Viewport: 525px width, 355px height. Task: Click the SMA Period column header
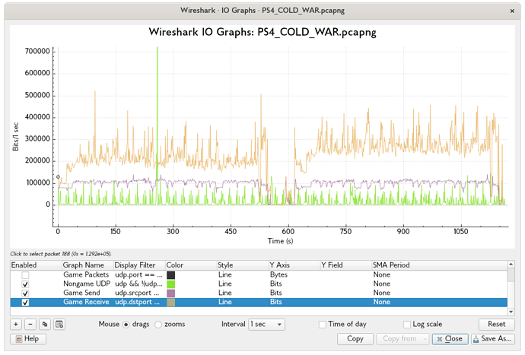390,265
